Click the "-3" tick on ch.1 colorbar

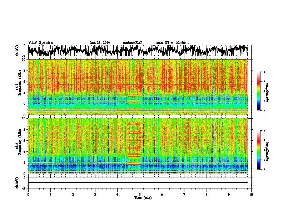point(264,72)
